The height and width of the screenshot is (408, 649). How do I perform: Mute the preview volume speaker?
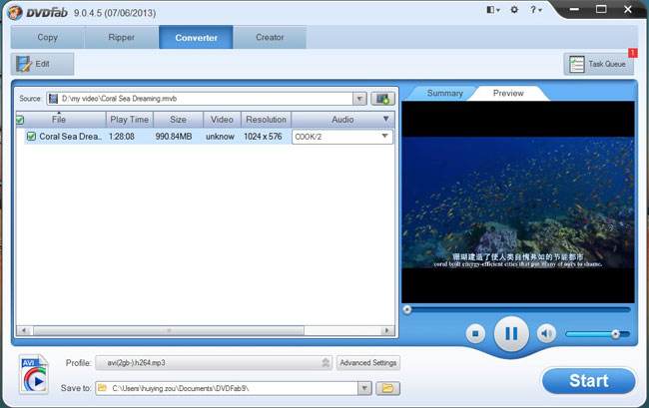pyautogui.click(x=546, y=333)
